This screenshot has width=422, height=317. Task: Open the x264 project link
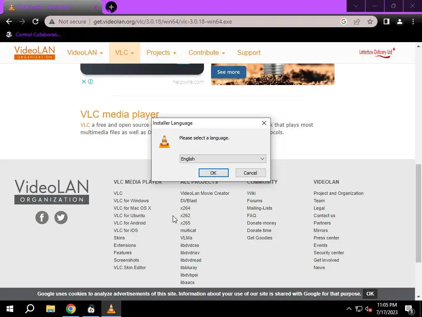pyautogui.click(x=185, y=208)
